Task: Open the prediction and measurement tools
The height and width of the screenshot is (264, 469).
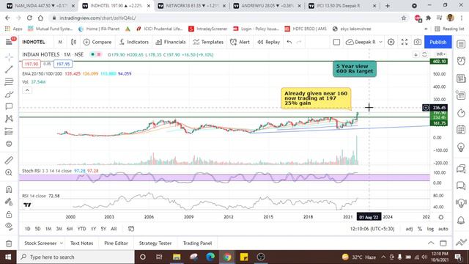Action: [x=9, y=131]
